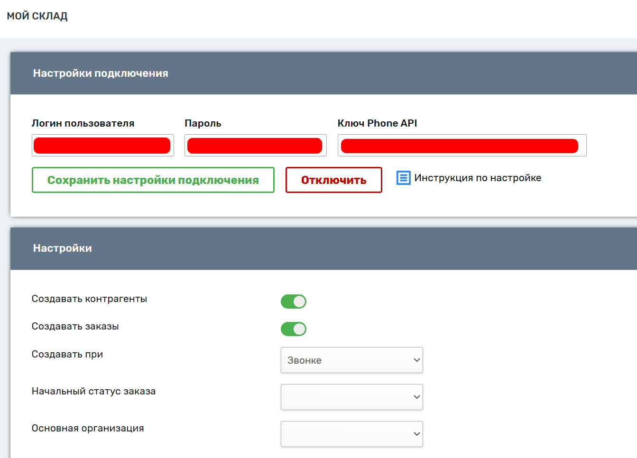This screenshot has height=458, width=637.
Task: Click the 'Начальный статус заказа' label
Action: 93,392
